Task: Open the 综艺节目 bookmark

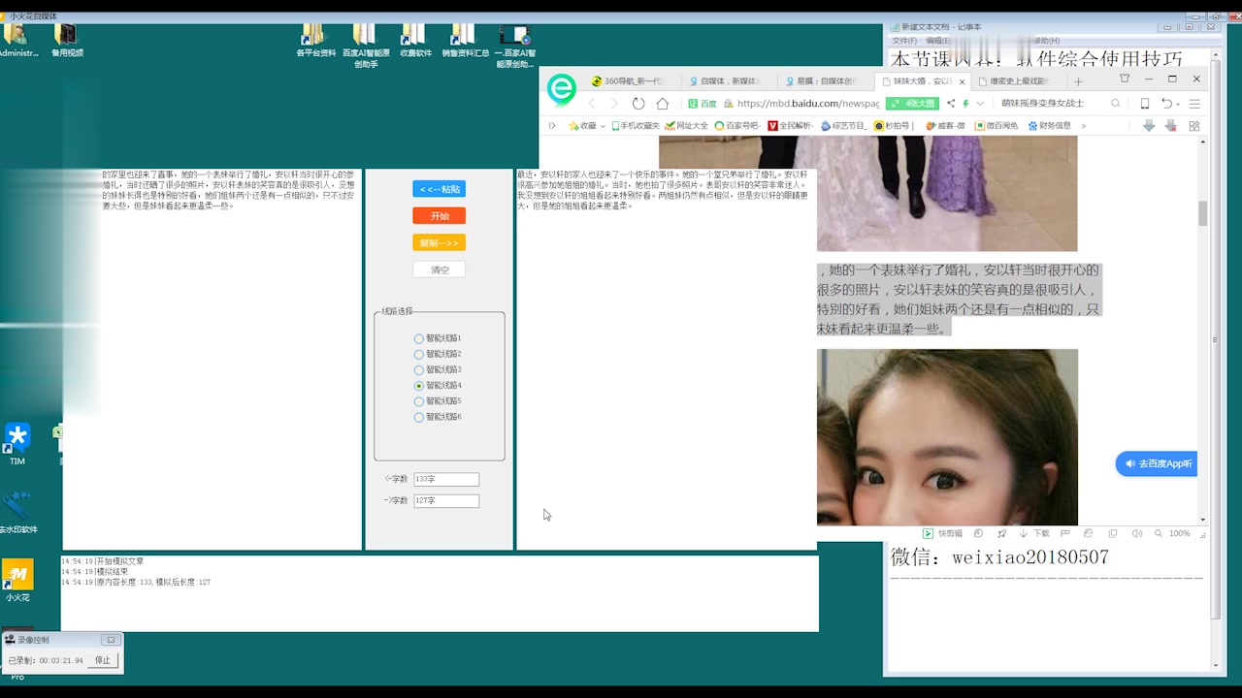Action: pyautogui.click(x=844, y=126)
